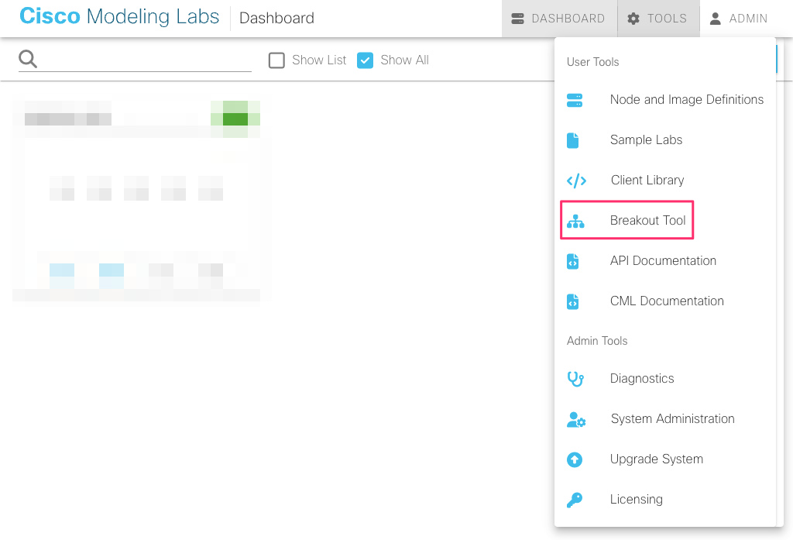Click the Tools gear icon
The width and height of the screenshot is (793, 540).
pyautogui.click(x=633, y=19)
